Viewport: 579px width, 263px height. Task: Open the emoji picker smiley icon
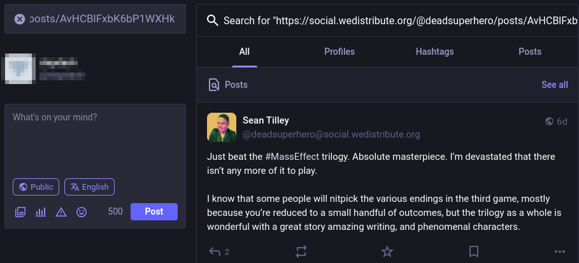tap(82, 211)
